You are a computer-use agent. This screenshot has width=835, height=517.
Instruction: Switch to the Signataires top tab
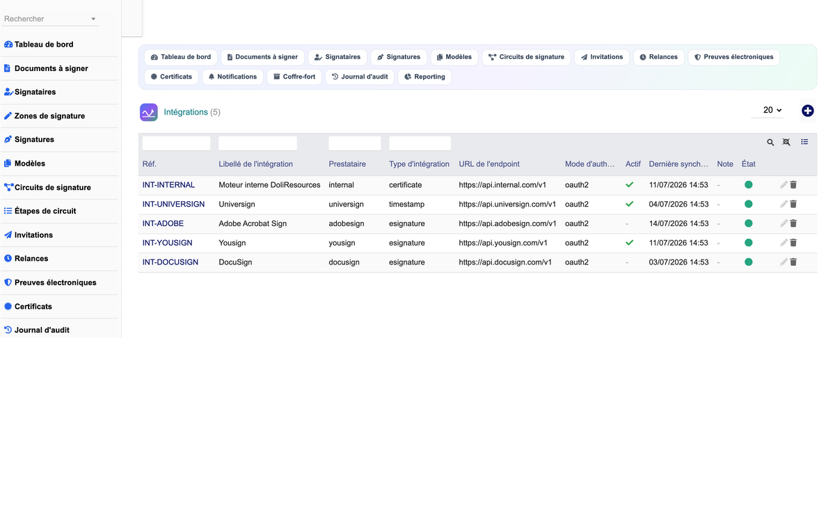click(x=337, y=57)
